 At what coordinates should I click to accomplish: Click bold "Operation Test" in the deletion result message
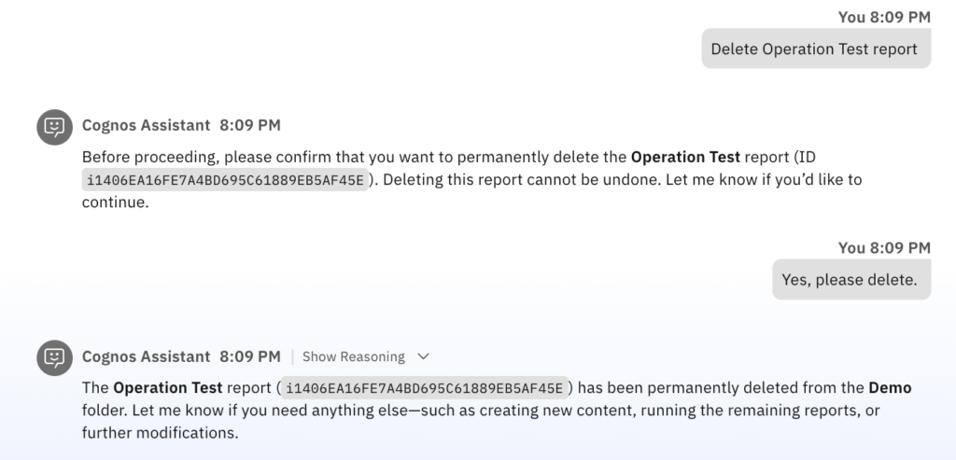(168, 387)
